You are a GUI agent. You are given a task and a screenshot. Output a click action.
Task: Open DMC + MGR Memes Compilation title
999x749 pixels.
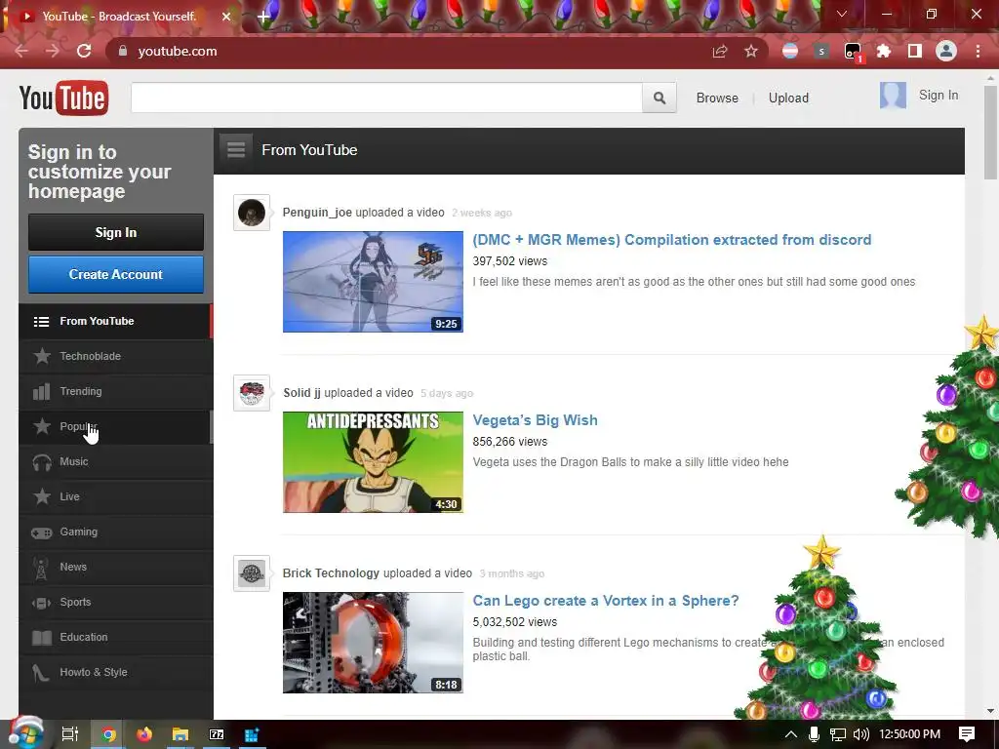pyautogui.click(x=671, y=240)
